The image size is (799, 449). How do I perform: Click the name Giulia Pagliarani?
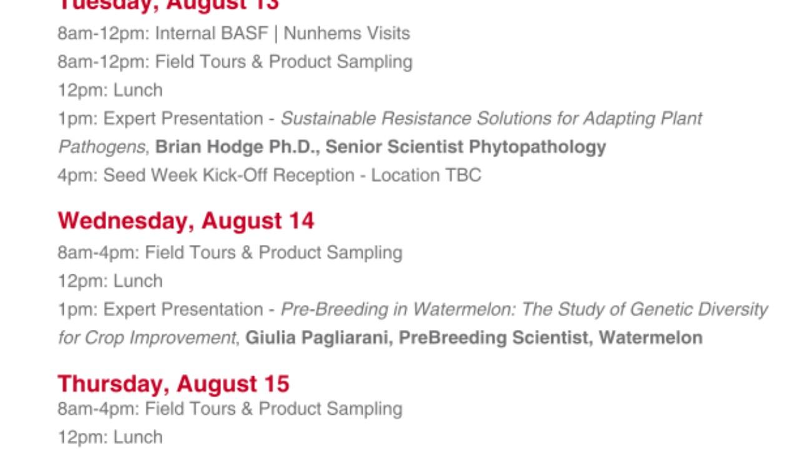(317, 338)
